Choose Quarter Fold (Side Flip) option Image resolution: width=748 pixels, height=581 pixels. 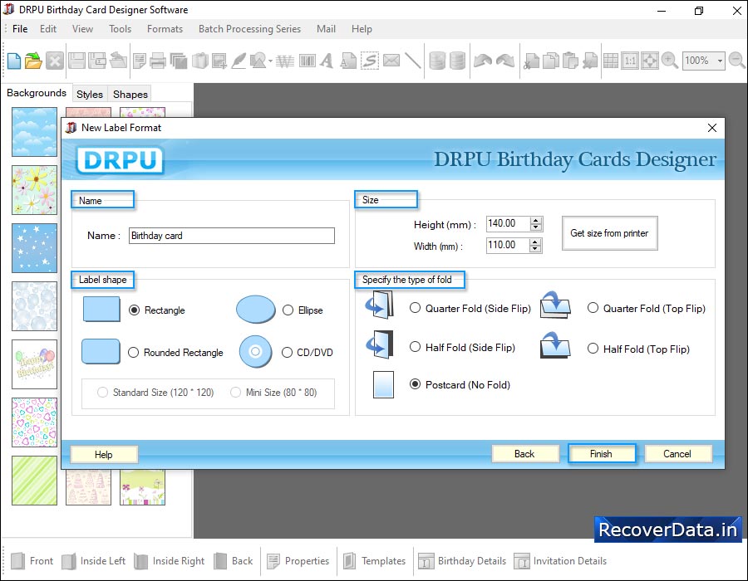[415, 308]
